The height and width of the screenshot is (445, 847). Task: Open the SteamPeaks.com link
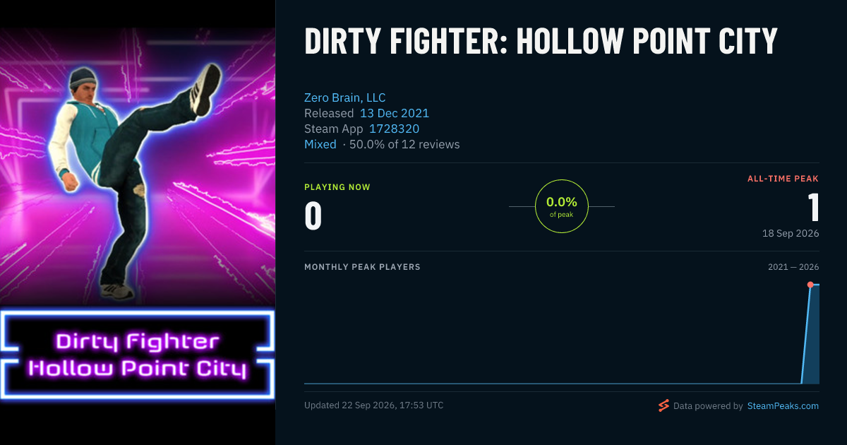tap(783, 406)
